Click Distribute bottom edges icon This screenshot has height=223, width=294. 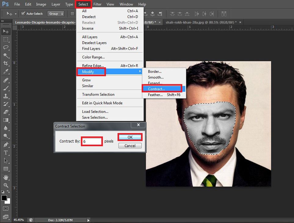coord(187,14)
